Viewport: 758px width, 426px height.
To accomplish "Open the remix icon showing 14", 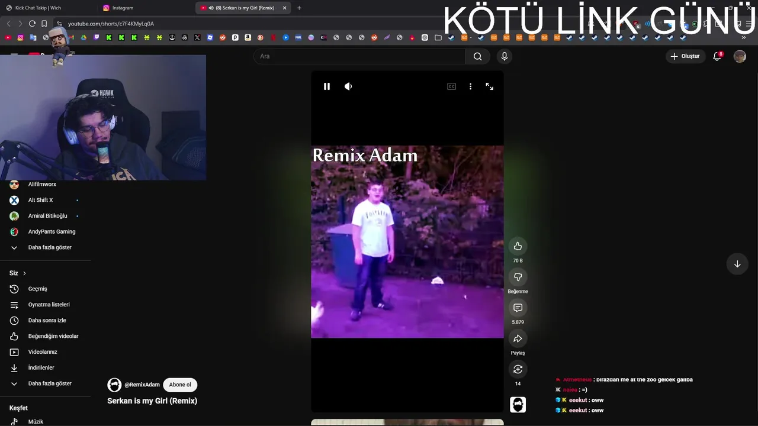I will point(518,369).
